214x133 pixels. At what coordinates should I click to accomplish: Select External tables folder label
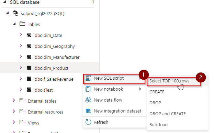tap(42, 101)
